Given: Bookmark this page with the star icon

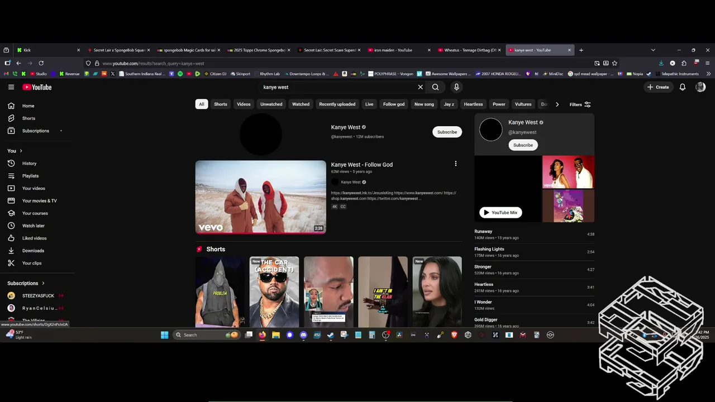Looking at the screenshot, I should coord(614,64).
